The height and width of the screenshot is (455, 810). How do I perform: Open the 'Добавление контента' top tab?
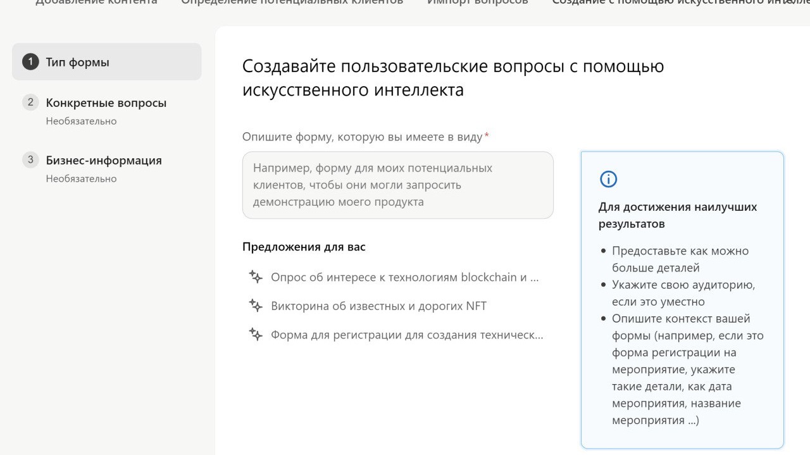click(x=96, y=2)
